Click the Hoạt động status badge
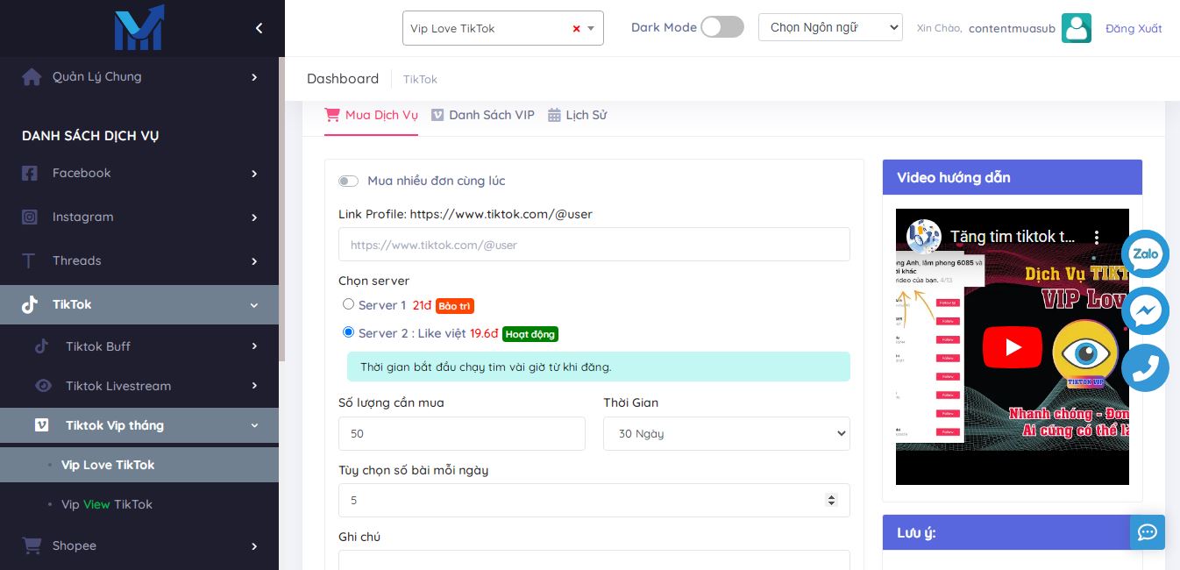This screenshot has width=1180, height=570. click(530, 334)
